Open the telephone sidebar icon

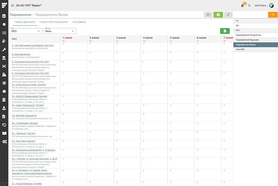click(4, 83)
